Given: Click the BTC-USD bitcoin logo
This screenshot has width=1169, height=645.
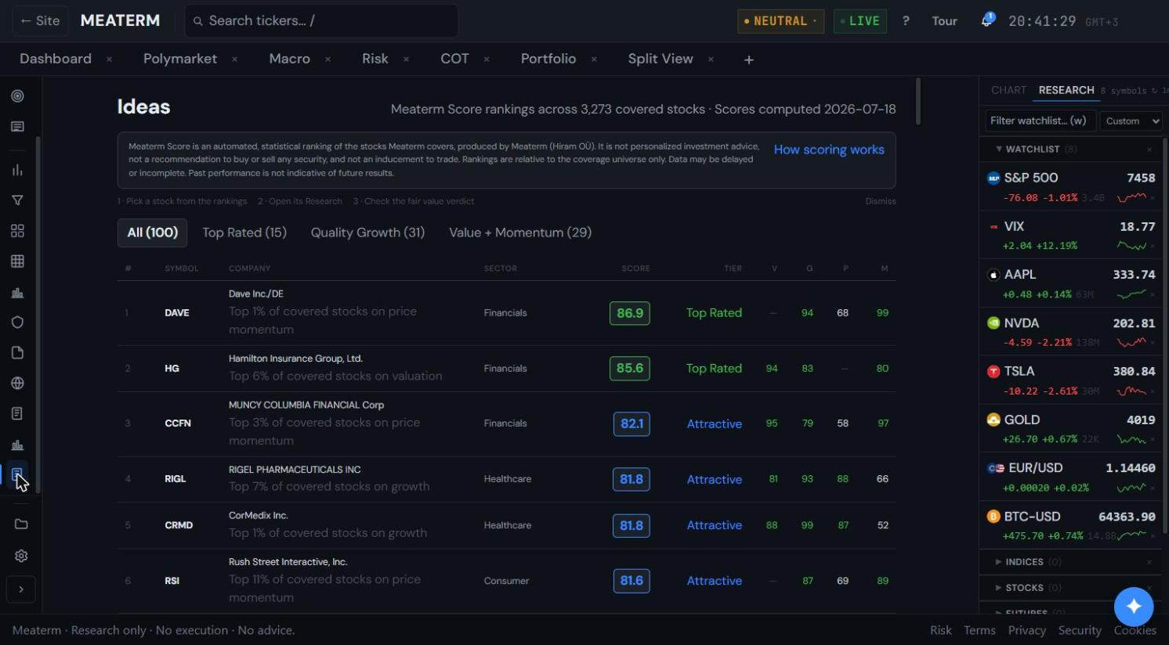Looking at the screenshot, I should click(993, 517).
